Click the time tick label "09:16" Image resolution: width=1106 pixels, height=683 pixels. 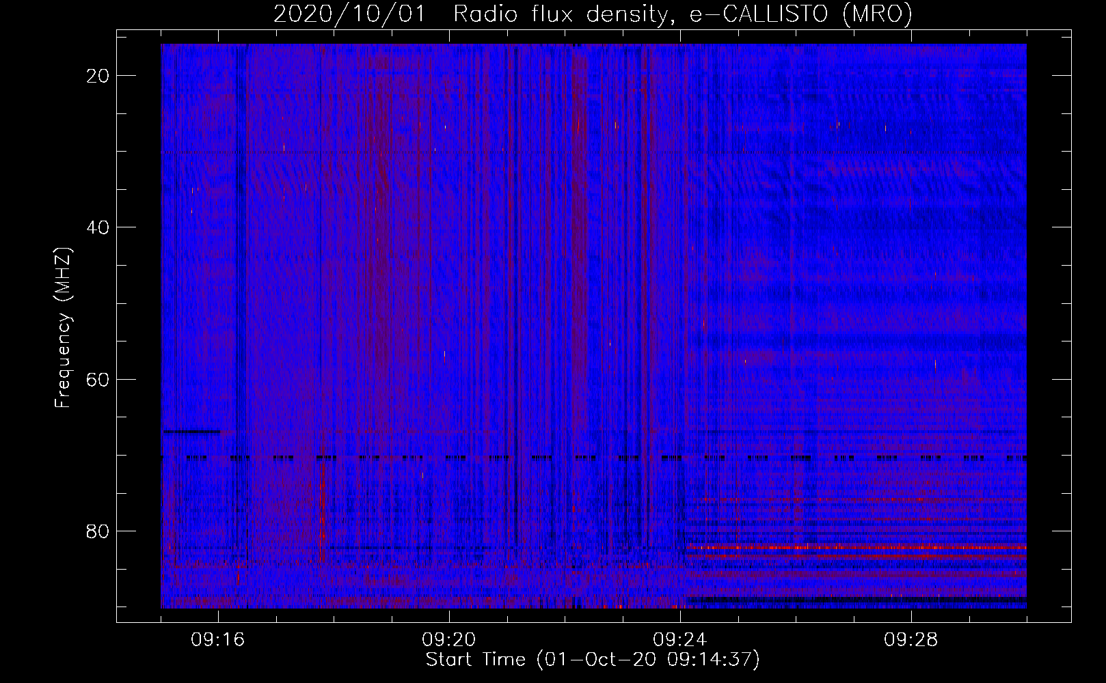point(218,640)
